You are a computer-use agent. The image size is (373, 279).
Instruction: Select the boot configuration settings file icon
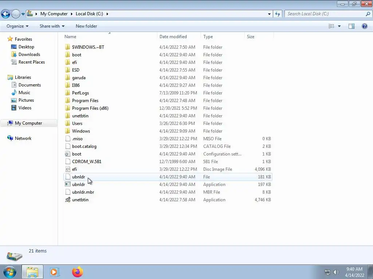(68, 154)
